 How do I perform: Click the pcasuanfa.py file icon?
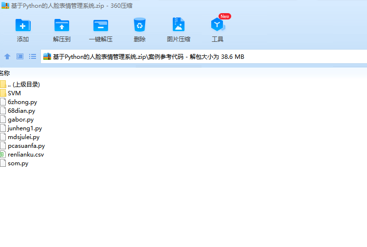[3, 145]
